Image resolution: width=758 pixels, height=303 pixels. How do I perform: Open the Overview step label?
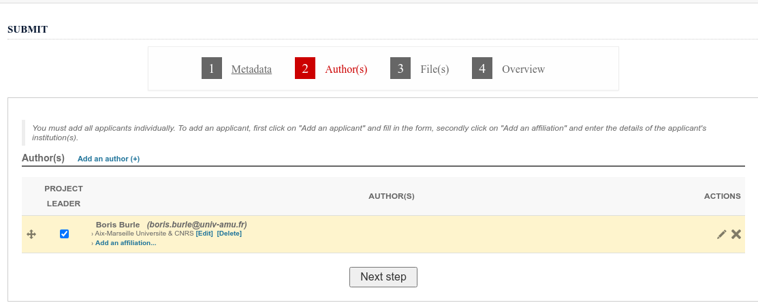point(523,69)
